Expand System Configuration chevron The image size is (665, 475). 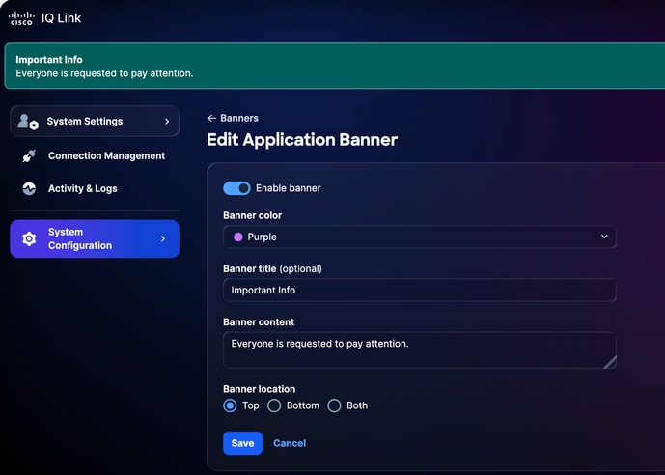[x=163, y=238]
